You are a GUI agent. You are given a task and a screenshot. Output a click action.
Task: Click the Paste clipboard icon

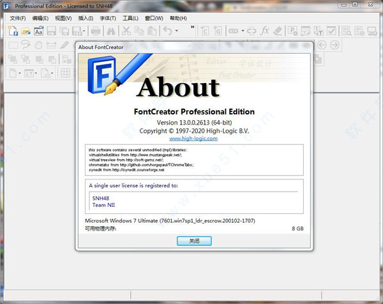(x=152, y=31)
